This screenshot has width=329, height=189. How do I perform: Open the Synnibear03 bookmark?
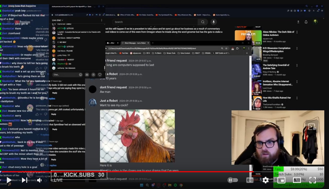164,15
